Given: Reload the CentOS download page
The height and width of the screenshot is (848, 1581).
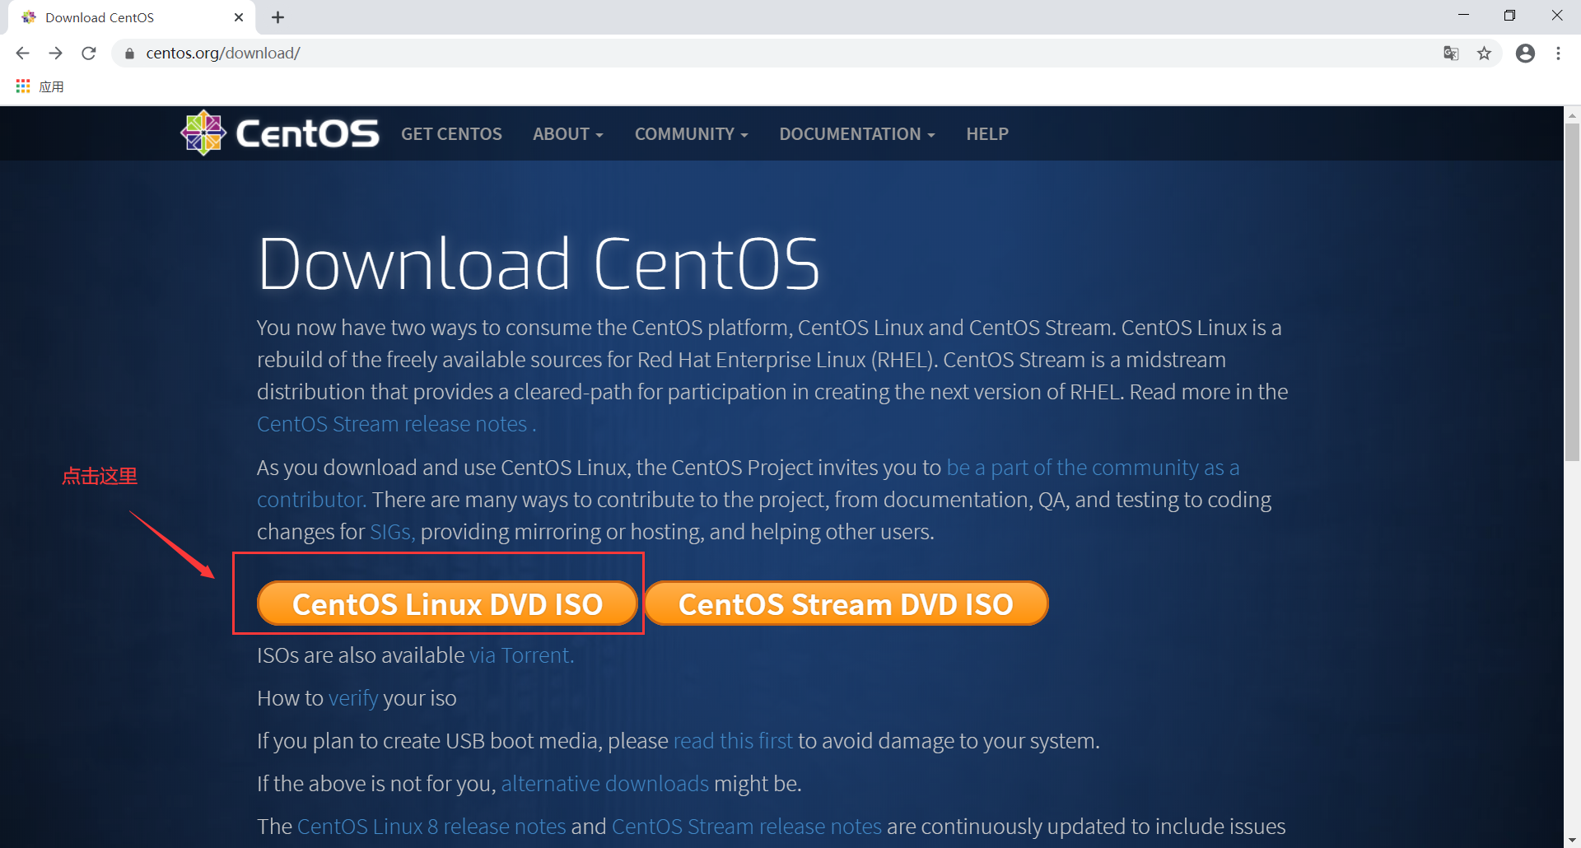Looking at the screenshot, I should 89,54.
